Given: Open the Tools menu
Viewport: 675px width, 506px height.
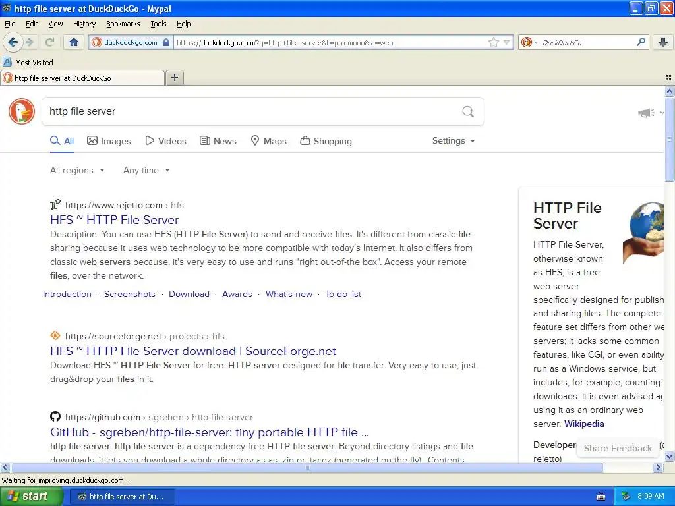Looking at the screenshot, I should tap(158, 24).
